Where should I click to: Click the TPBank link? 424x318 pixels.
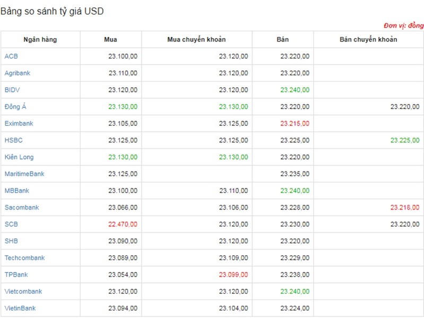click(16, 275)
